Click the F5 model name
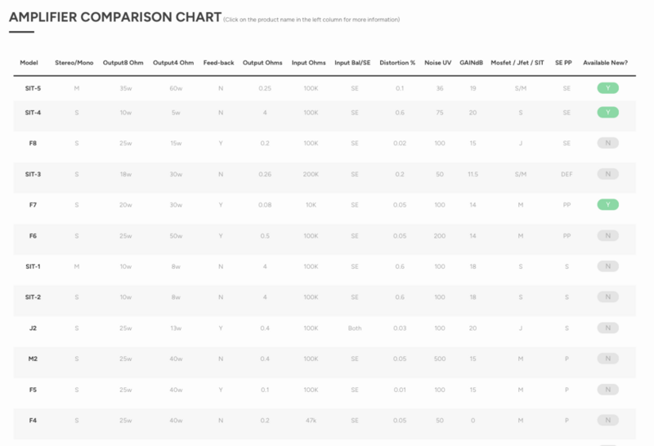 [33, 390]
